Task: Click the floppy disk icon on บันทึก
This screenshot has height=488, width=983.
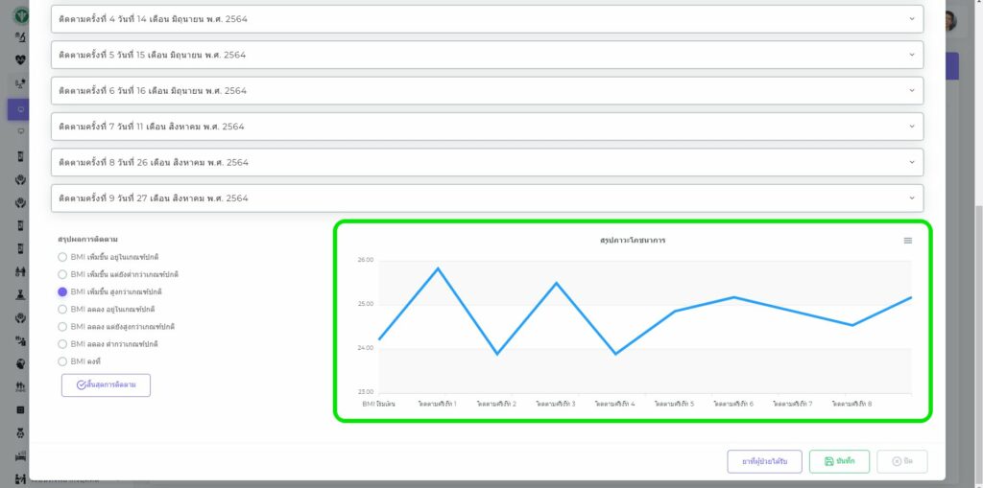Action: (828, 461)
